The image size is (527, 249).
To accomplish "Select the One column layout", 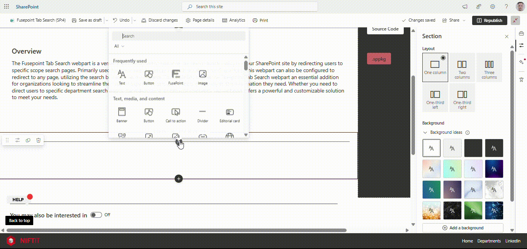I will pyautogui.click(x=435, y=67).
